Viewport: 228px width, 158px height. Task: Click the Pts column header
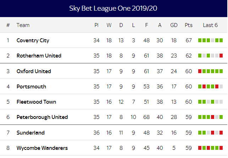(188, 25)
